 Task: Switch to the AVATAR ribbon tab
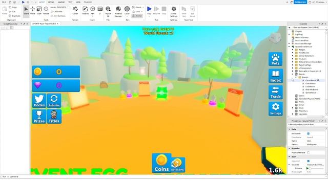pos(61,2)
